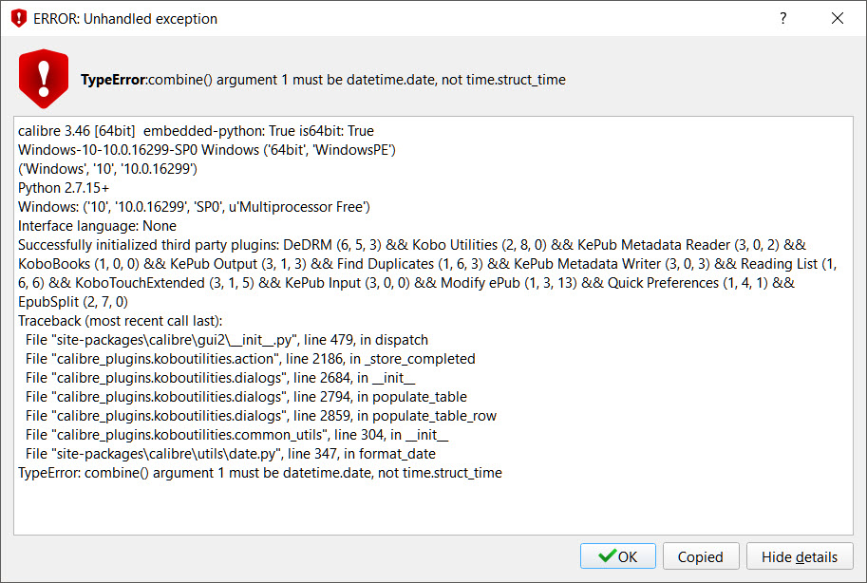This screenshot has width=867, height=583.
Task: Select the 'Python 2.7.15+' line
Action: click(x=64, y=188)
